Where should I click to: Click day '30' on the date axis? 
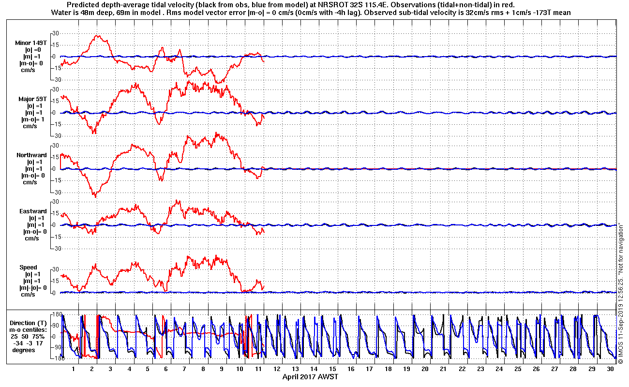tap(610, 369)
